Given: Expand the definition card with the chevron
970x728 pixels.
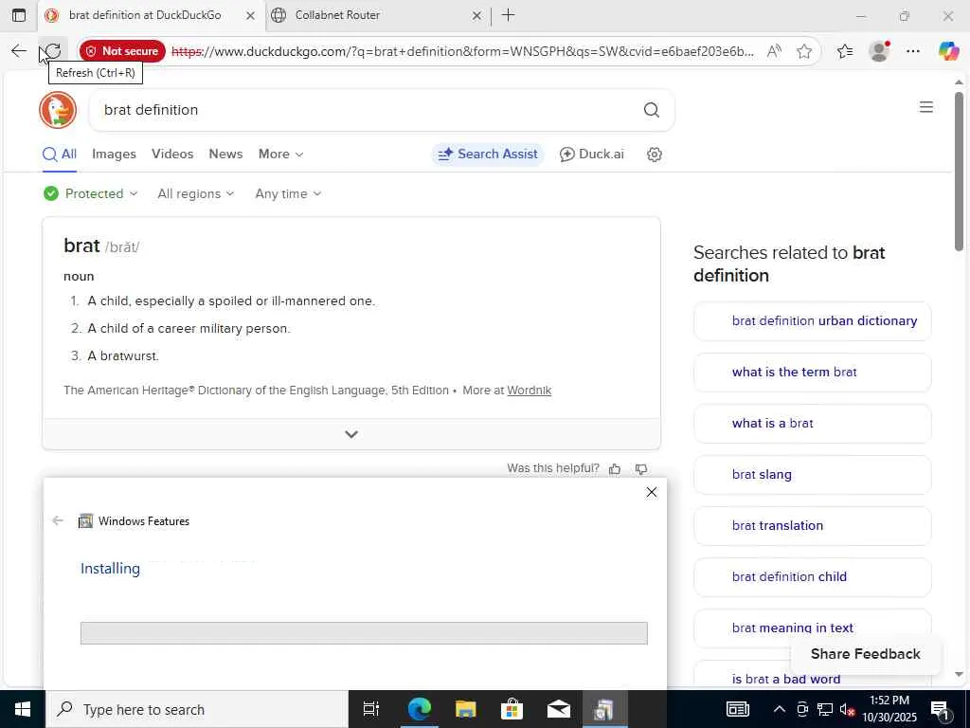Looking at the screenshot, I should click(351, 434).
